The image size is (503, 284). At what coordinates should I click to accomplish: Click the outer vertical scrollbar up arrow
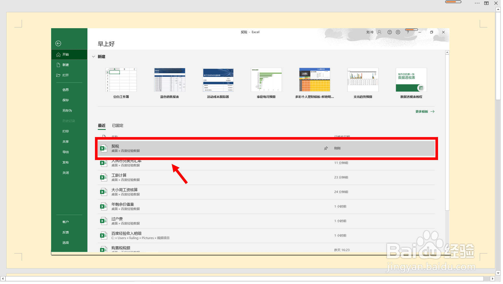(x=500, y=9)
